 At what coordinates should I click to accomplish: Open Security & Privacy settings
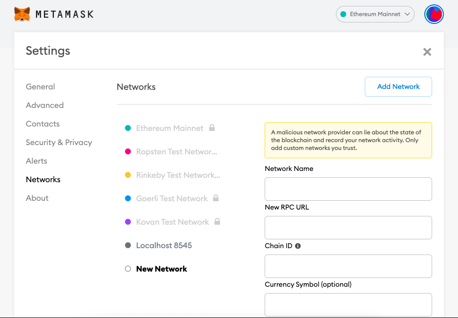(59, 142)
